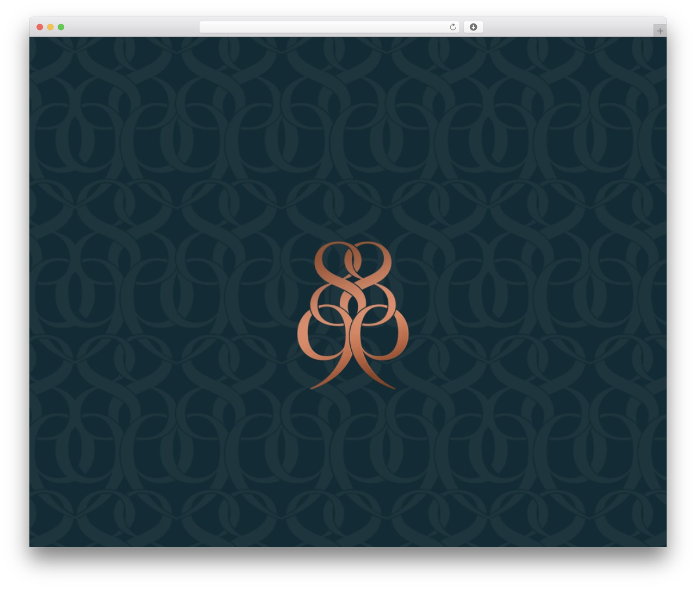This screenshot has width=696, height=589.
Task: Focus the browser address bar
Action: pos(329,27)
